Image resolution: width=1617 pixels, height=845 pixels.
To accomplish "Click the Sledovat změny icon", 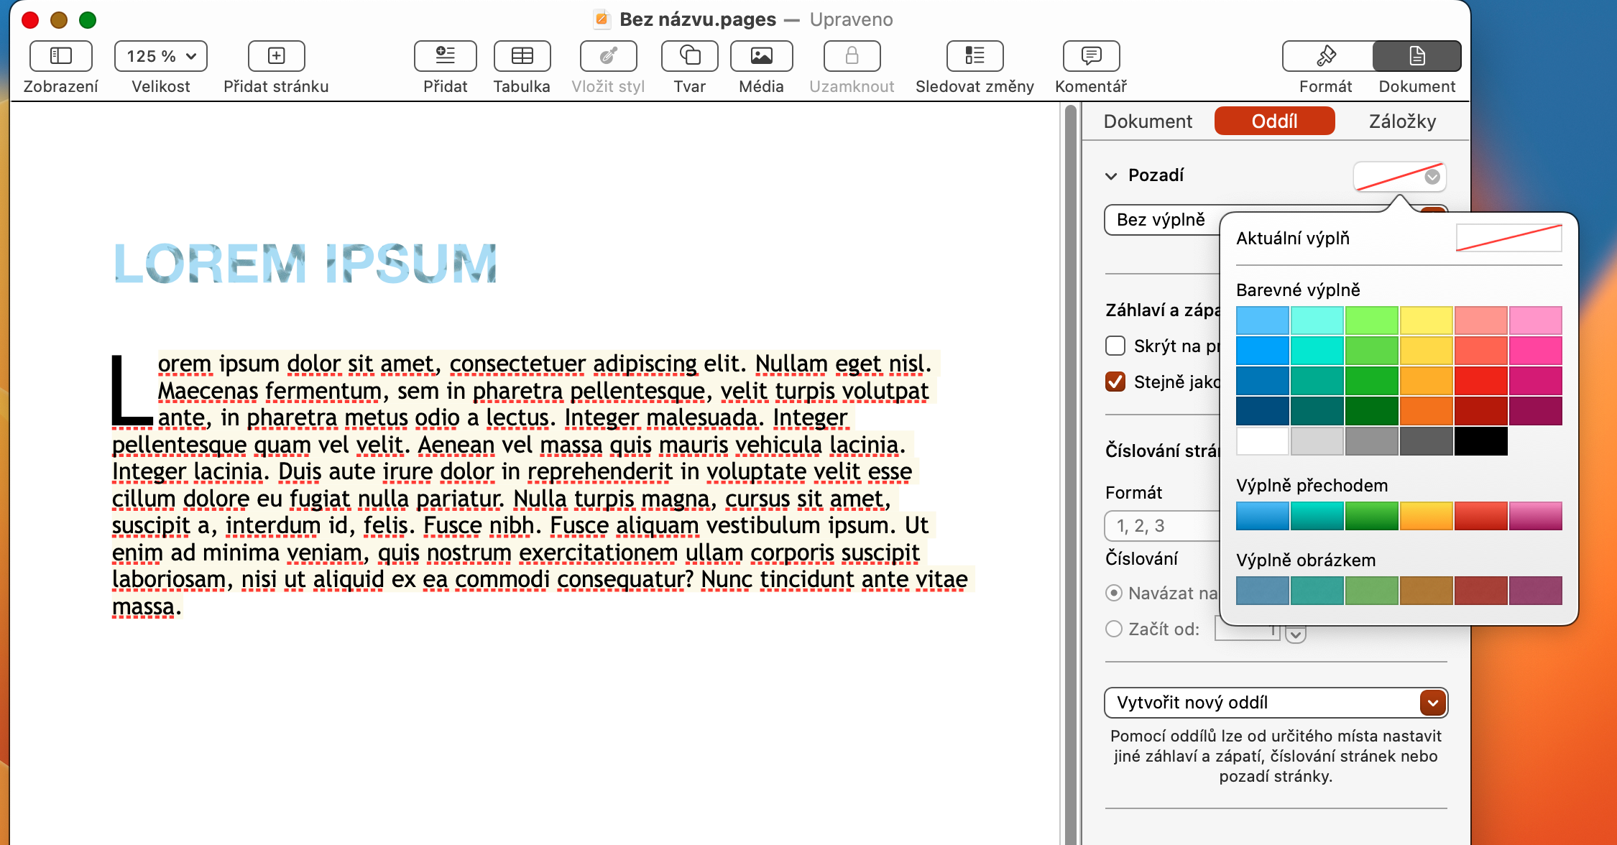I will (x=975, y=56).
